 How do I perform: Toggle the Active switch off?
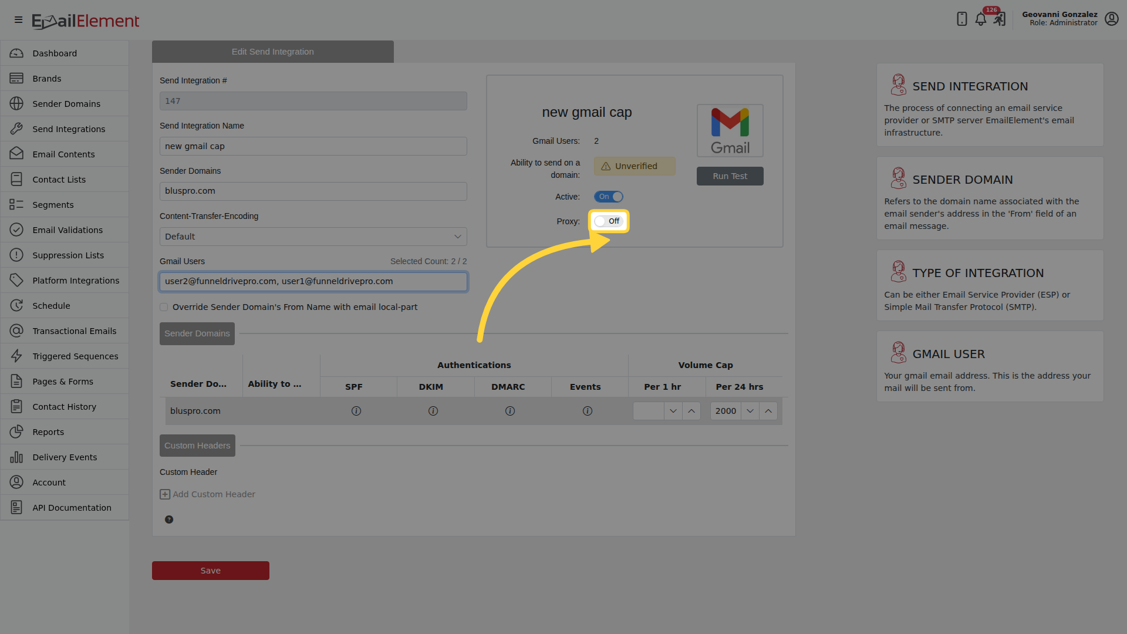click(608, 197)
